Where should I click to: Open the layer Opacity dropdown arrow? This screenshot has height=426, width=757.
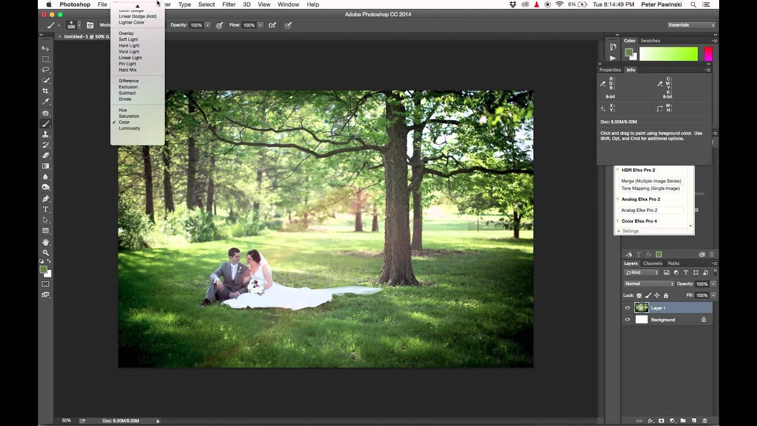pyautogui.click(x=713, y=284)
